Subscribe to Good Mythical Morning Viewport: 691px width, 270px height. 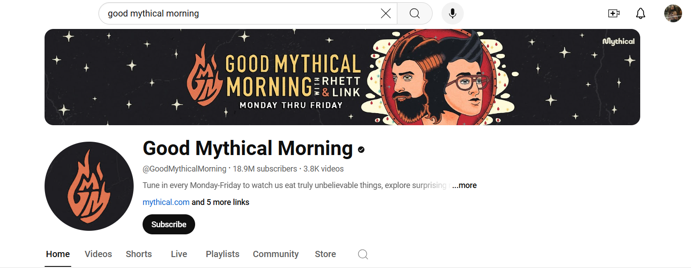click(x=168, y=224)
